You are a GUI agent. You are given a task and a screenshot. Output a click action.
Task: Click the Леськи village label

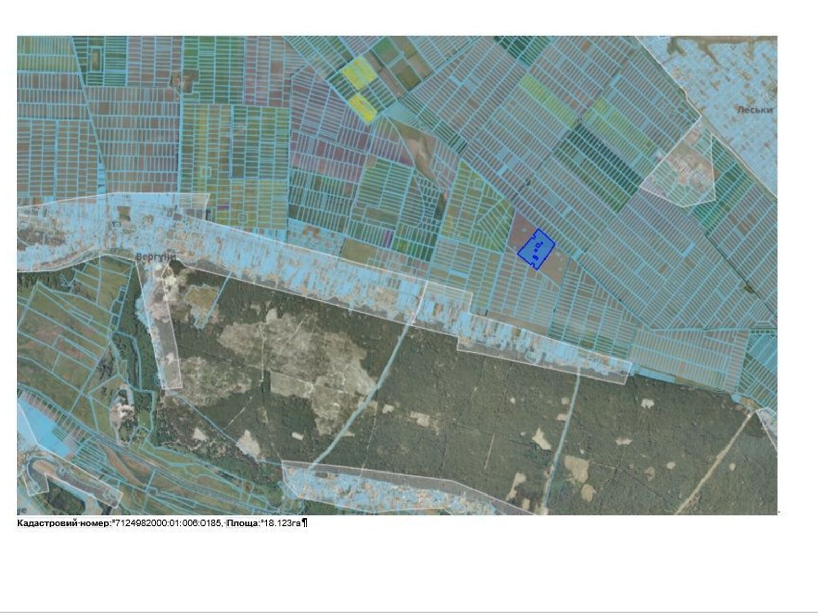coord(755,110)
